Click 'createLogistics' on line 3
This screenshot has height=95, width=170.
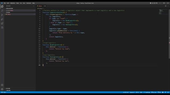pyautogui.click(x=56, y=15)
